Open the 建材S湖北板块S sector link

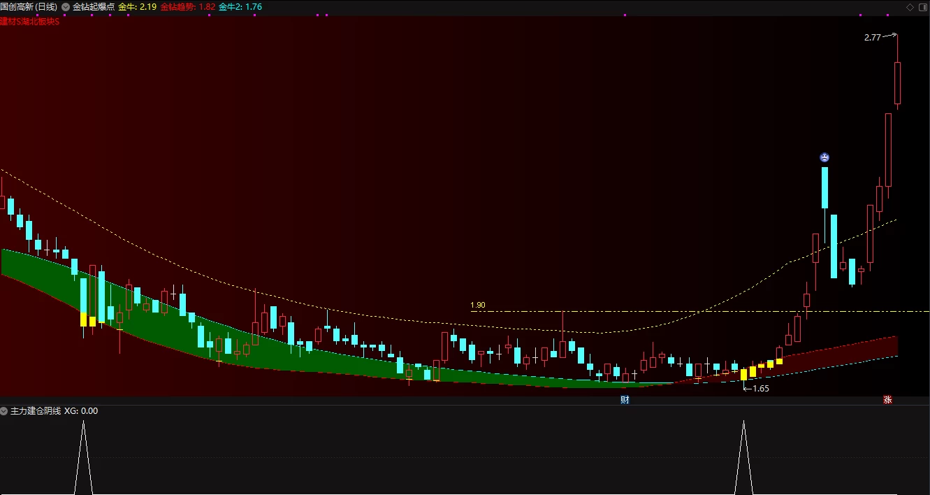pos(29,22)
